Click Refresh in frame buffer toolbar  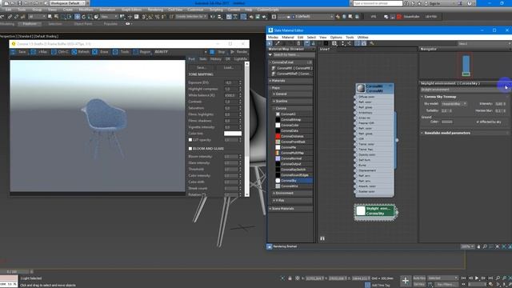tap(81, 52)
